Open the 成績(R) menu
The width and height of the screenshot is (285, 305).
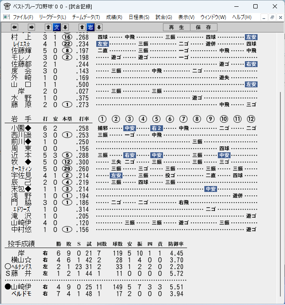pos(114,17)
